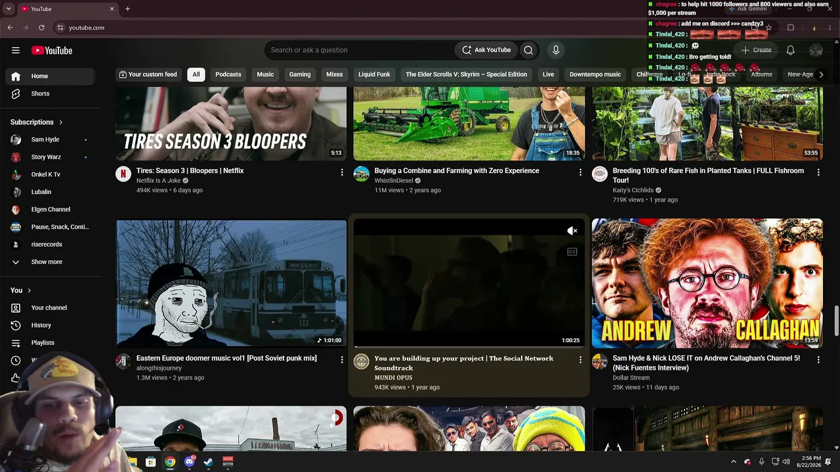This screenshot has height=472, width=840.
Task: Click the Chrome address bar URL
Action: (87, 28)
